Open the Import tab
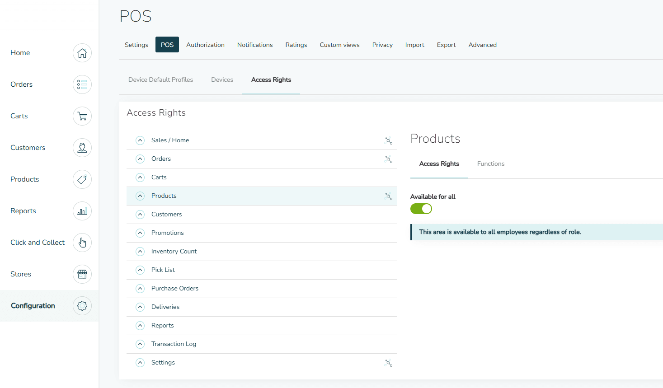Viewport: 663px width, 388px height. (x=414, y=45)
